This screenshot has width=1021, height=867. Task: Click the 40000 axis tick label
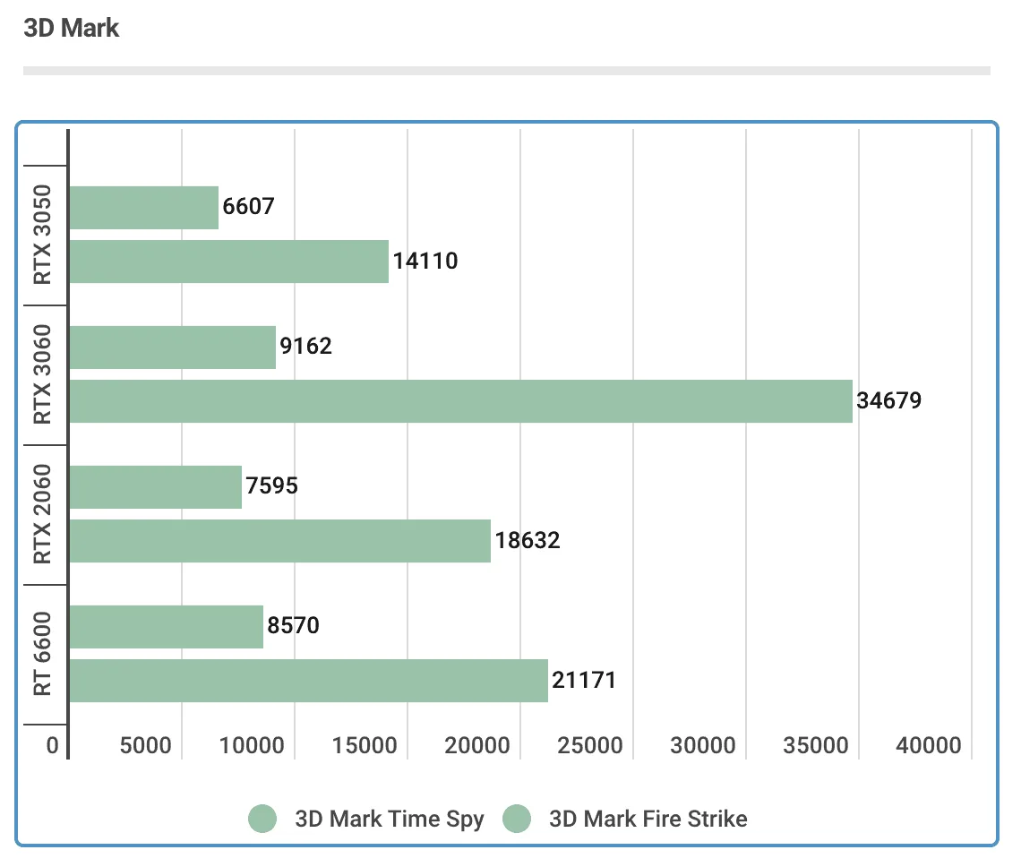929,746
